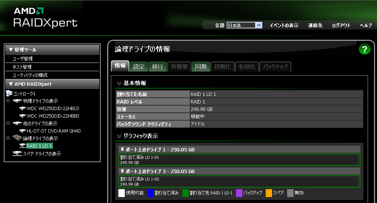The height and width of the screenshot is (203, 377).
Task: Click the purple バックアップ legend swatch
Action: click(239, 193)
